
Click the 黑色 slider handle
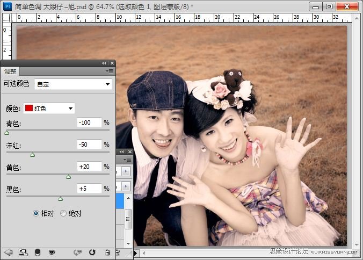(x=61, y=199)
